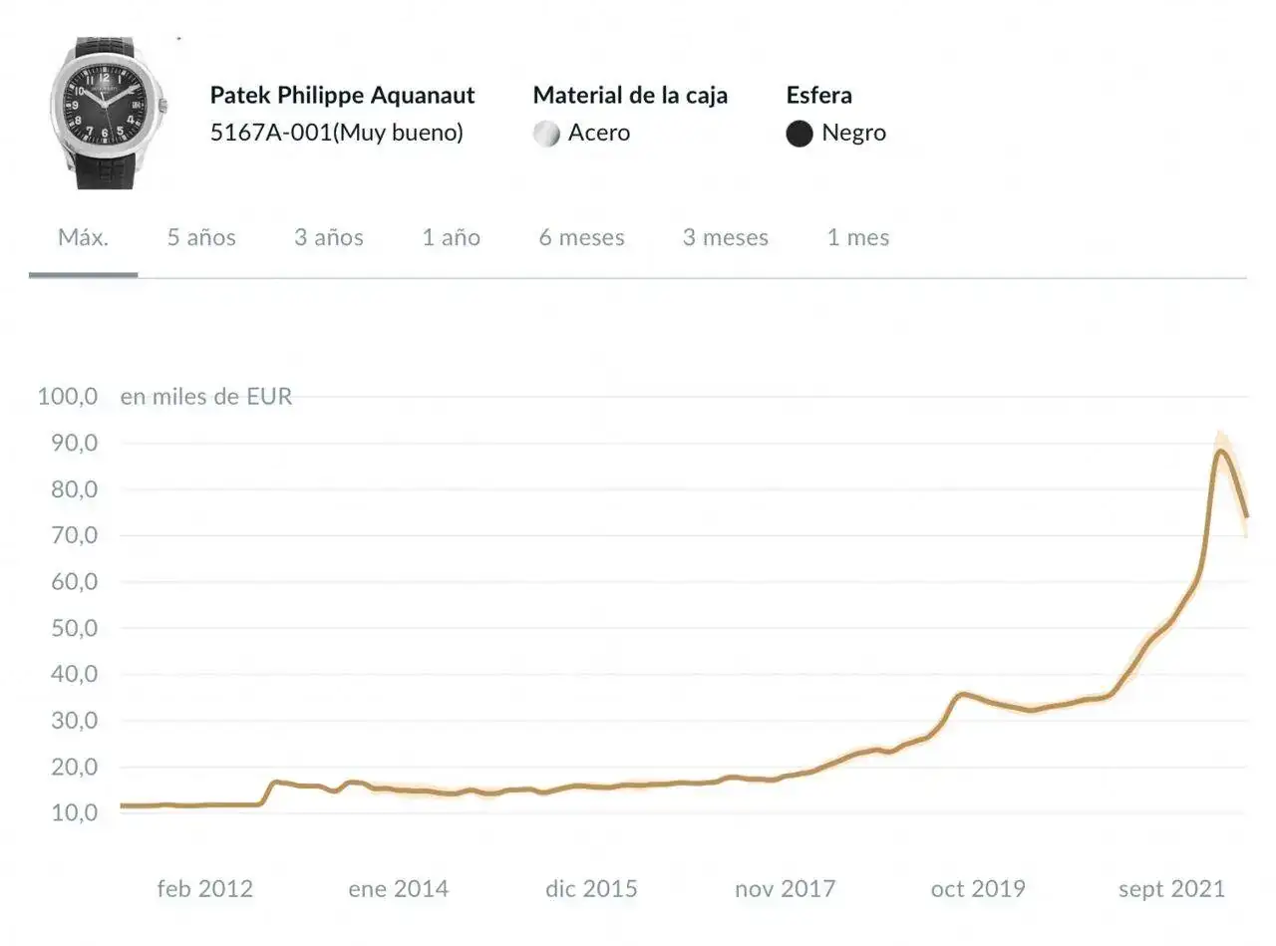The width and height of the screenshot is (1276, 946).
Task: Choose the 3 años time range
Action: (x=329, y=238)
